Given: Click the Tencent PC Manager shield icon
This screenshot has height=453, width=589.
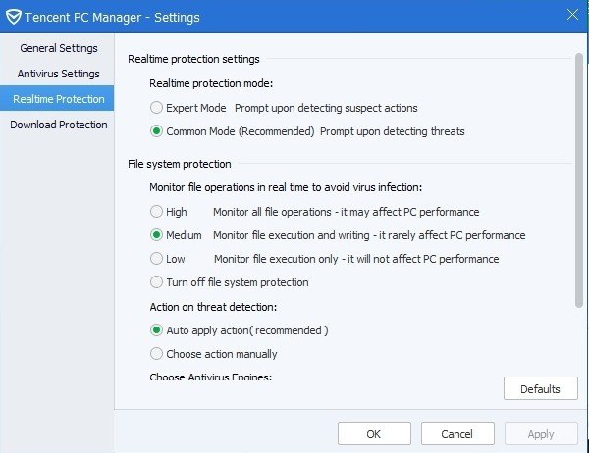Looking at the screenshot, I should click(x=14, y=16).
